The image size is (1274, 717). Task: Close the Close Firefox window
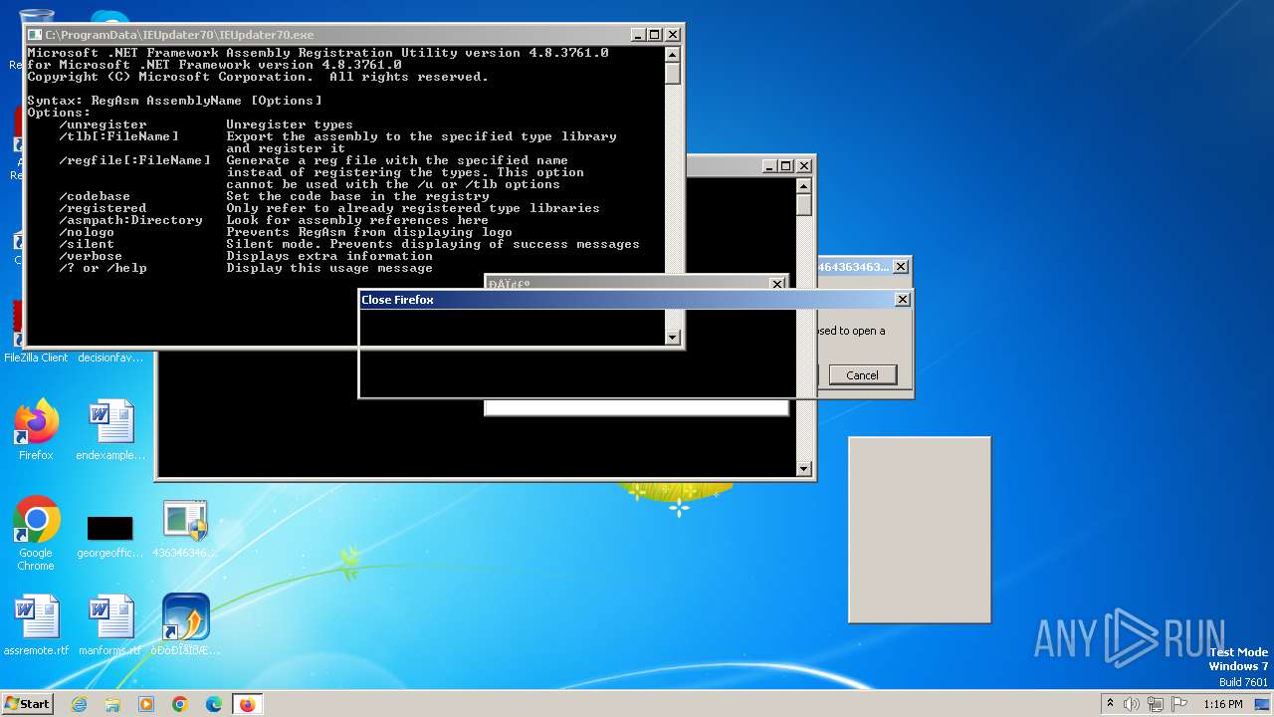tap(902, 300)
